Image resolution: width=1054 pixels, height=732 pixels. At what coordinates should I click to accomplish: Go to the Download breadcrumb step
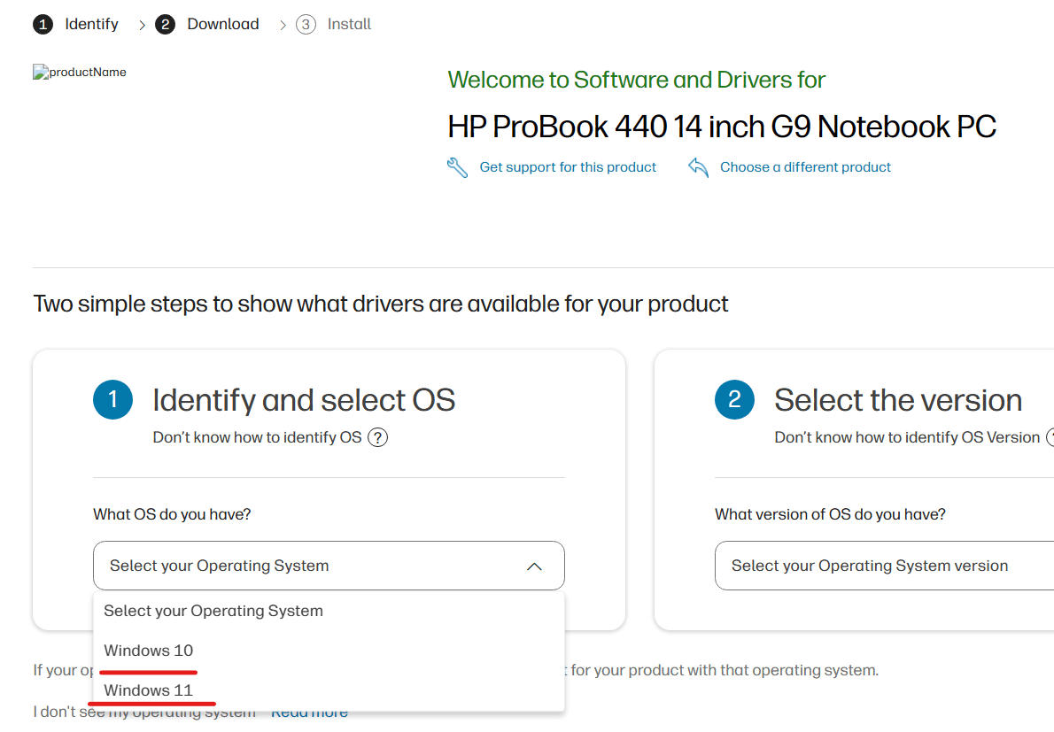click(x=223, y=24)
